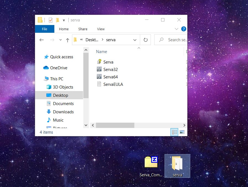Open the Share ribbon tab

point(83,29)
